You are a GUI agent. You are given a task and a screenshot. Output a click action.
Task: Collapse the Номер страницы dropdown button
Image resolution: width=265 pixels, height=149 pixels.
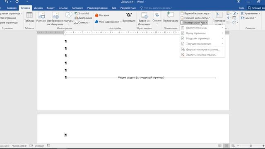[x=194, y=22]
